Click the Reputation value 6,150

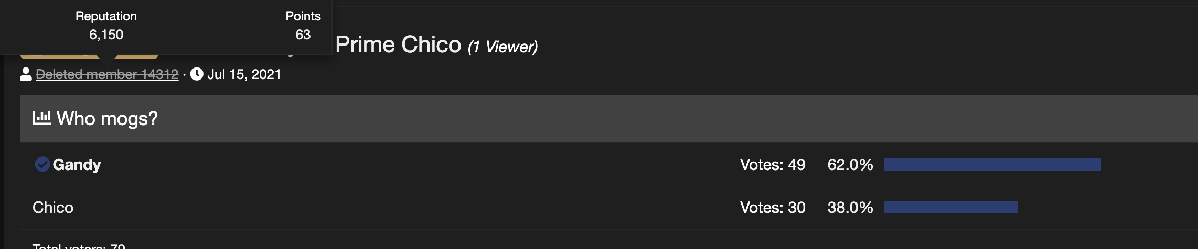(x=106, y=35)
